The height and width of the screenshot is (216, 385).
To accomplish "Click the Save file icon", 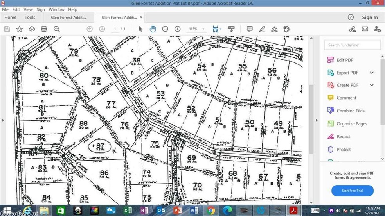I will pyautogui.click(x=7, y=29).
